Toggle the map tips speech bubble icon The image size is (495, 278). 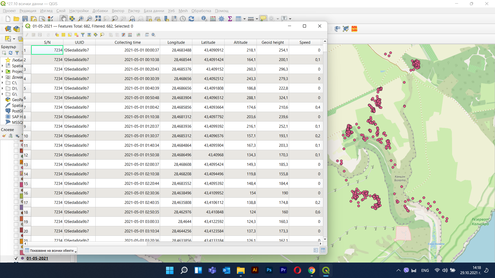point(263,19)
